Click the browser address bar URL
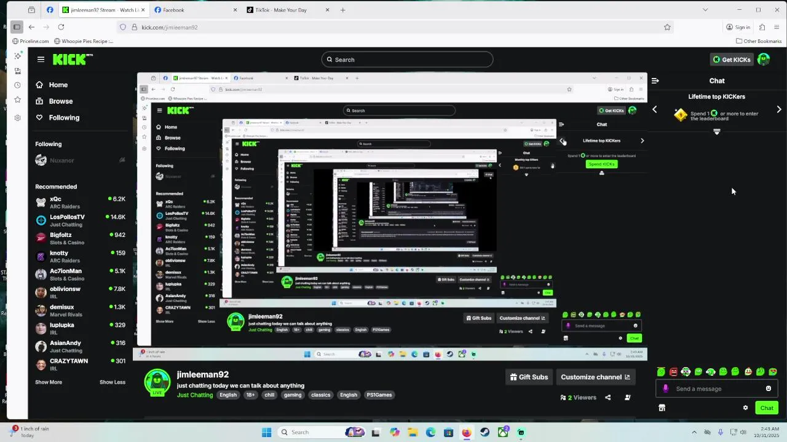This screenshot has width=787, height=442. (170, 27)
